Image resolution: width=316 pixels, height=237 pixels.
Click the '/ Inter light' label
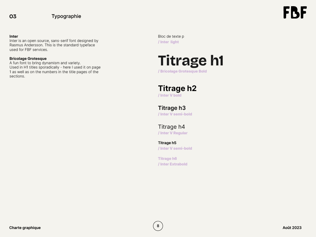coord(168,42)
